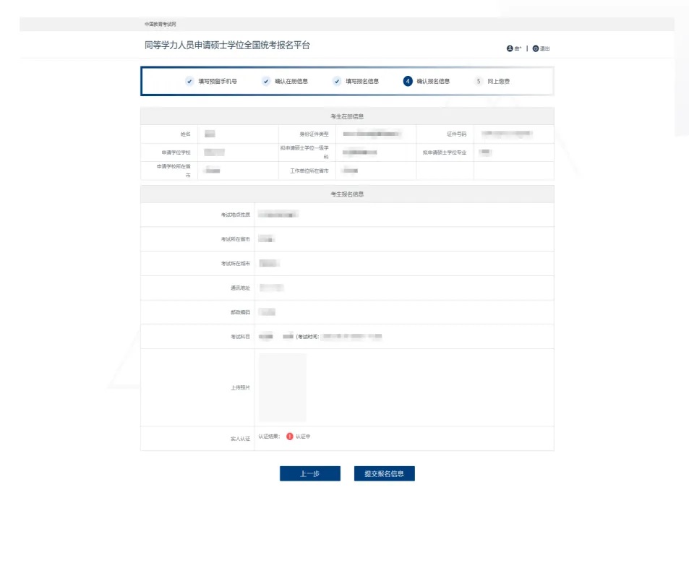Select the 填写预留手机号 step label
This screenshot has width=689, height=563.
click(x=218, y=82)
